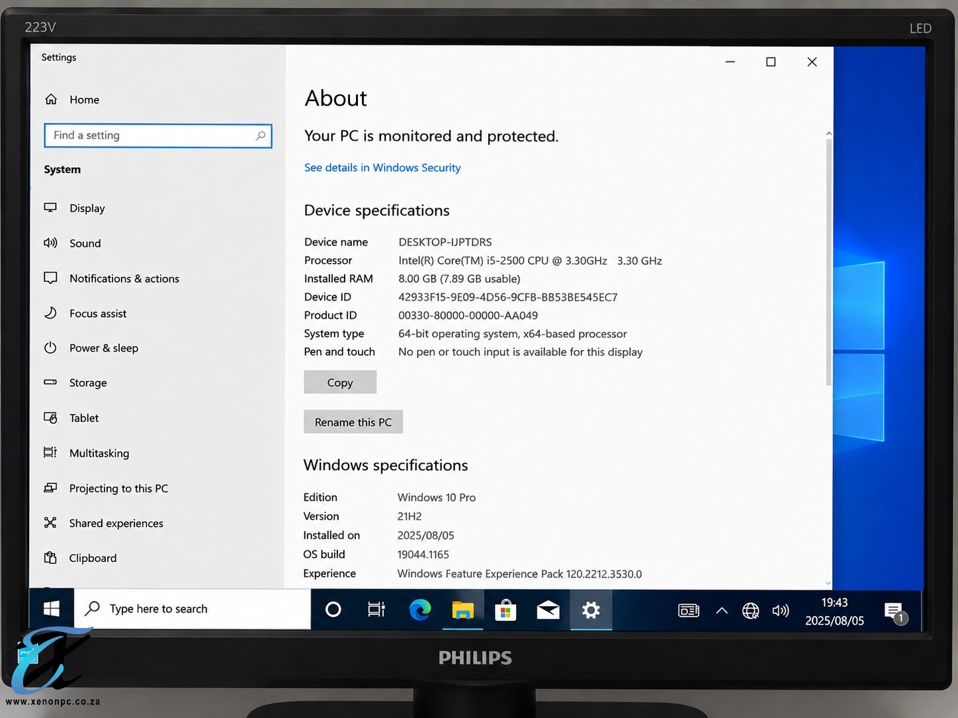Focus the Find a setting search box
Screen dimensions: 958x718
[158, 136]
